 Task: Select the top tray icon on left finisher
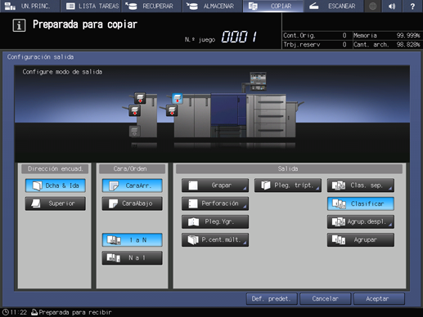140,98
